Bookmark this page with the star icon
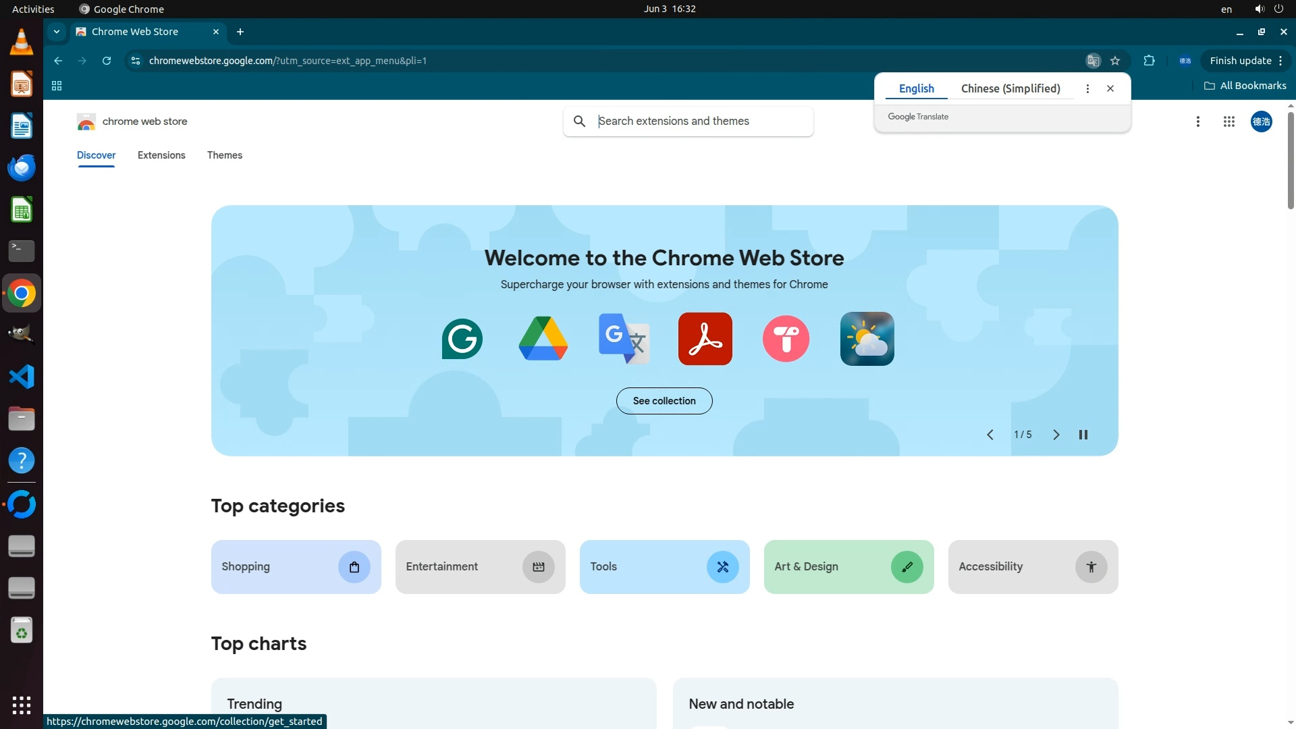Image resolution: width=1296 pixels, height=729 pixels. [x=1115, y=61]
